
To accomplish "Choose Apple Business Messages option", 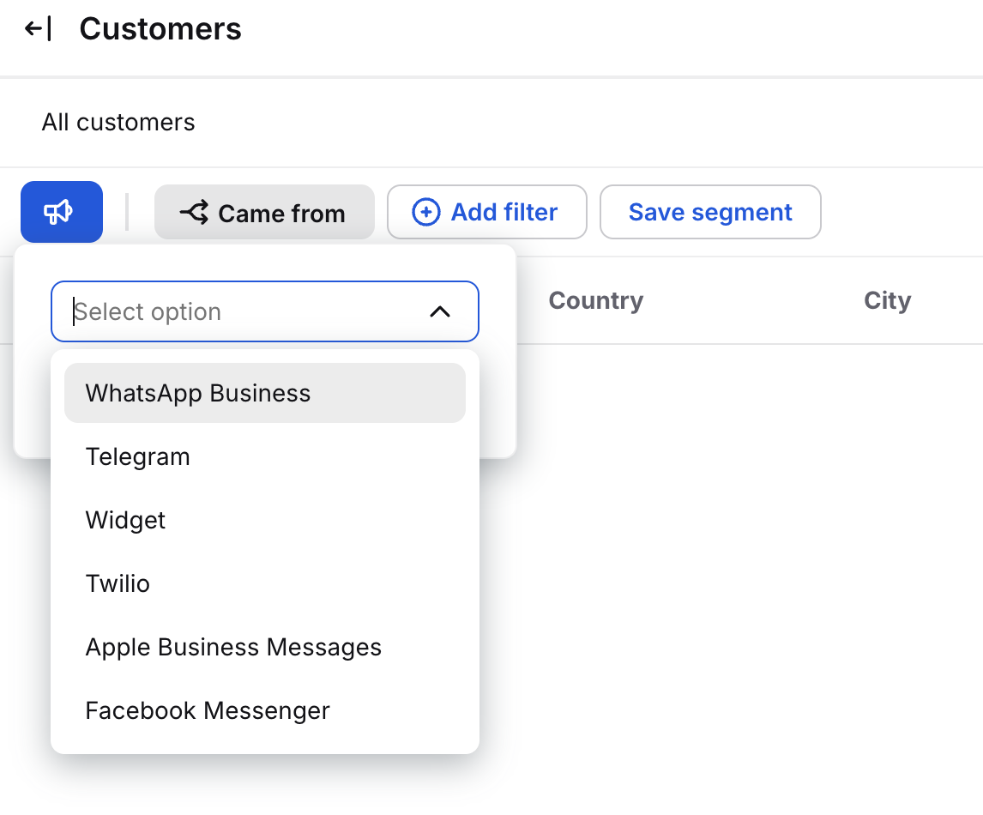I will 233,647.
